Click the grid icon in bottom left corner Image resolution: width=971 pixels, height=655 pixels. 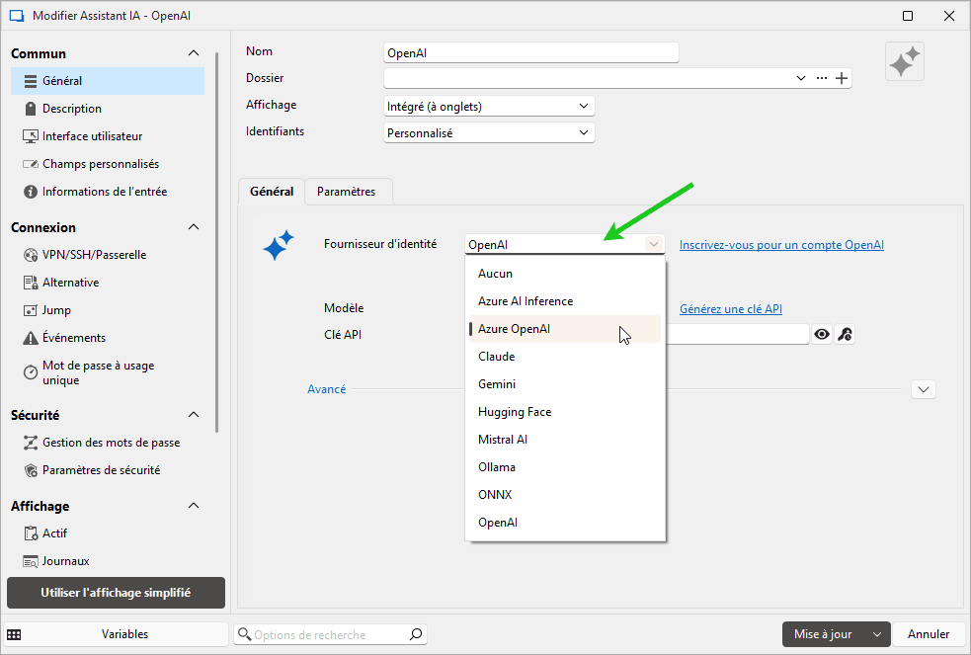point(15,634)
